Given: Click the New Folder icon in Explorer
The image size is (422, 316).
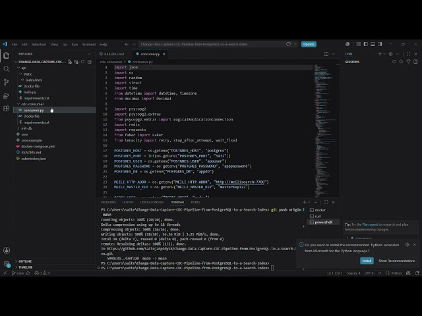Looking at the screenshot, I should [76, 62].
